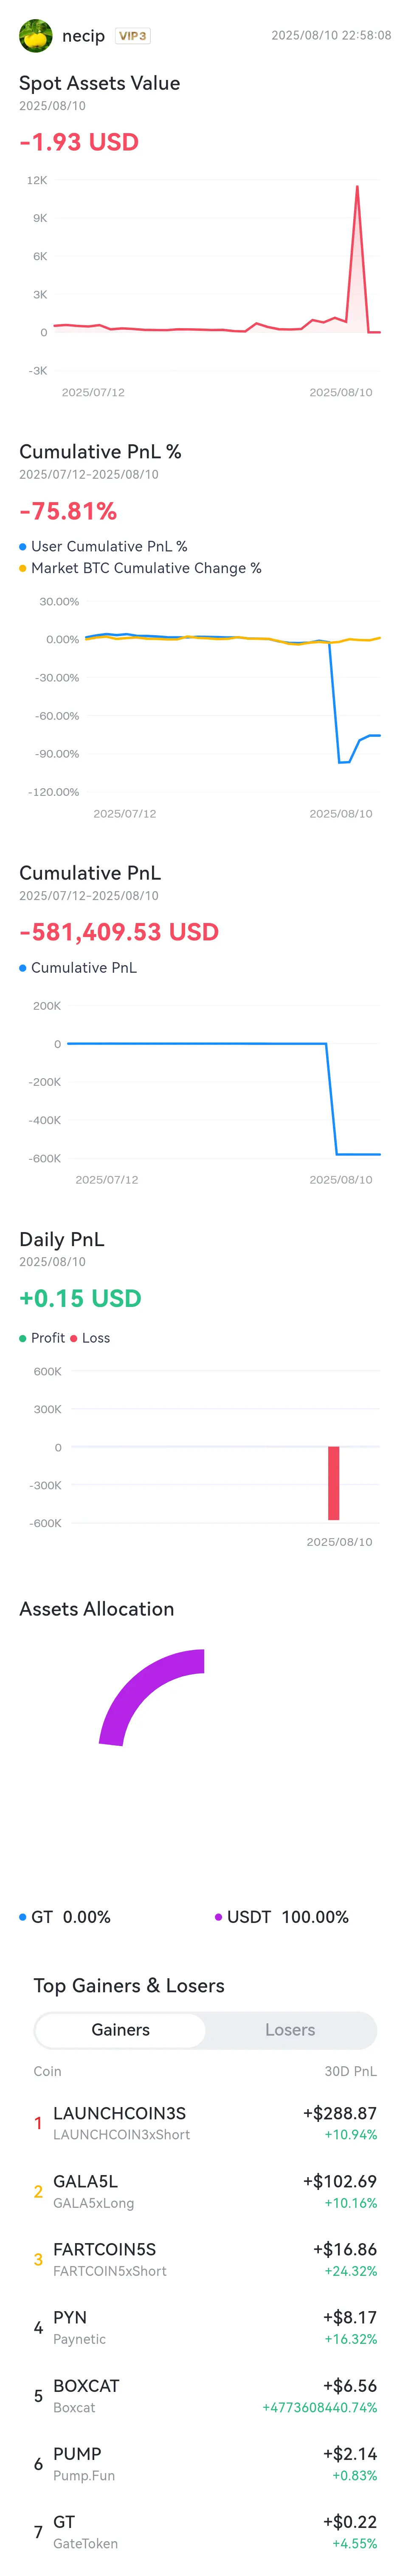Click the VIP3 badge

[x=132, y=36]
